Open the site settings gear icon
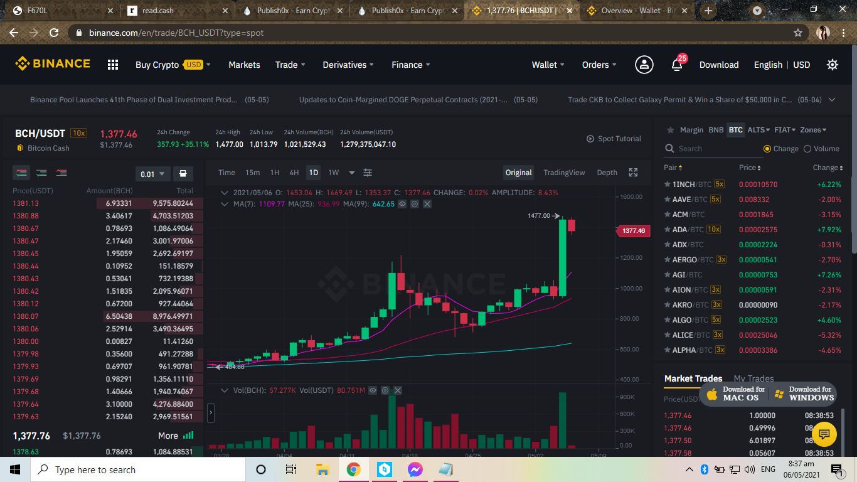This screenshot has height=482, width=857. [833, 65]
